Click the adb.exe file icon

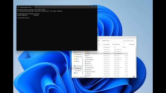(85, 56)
